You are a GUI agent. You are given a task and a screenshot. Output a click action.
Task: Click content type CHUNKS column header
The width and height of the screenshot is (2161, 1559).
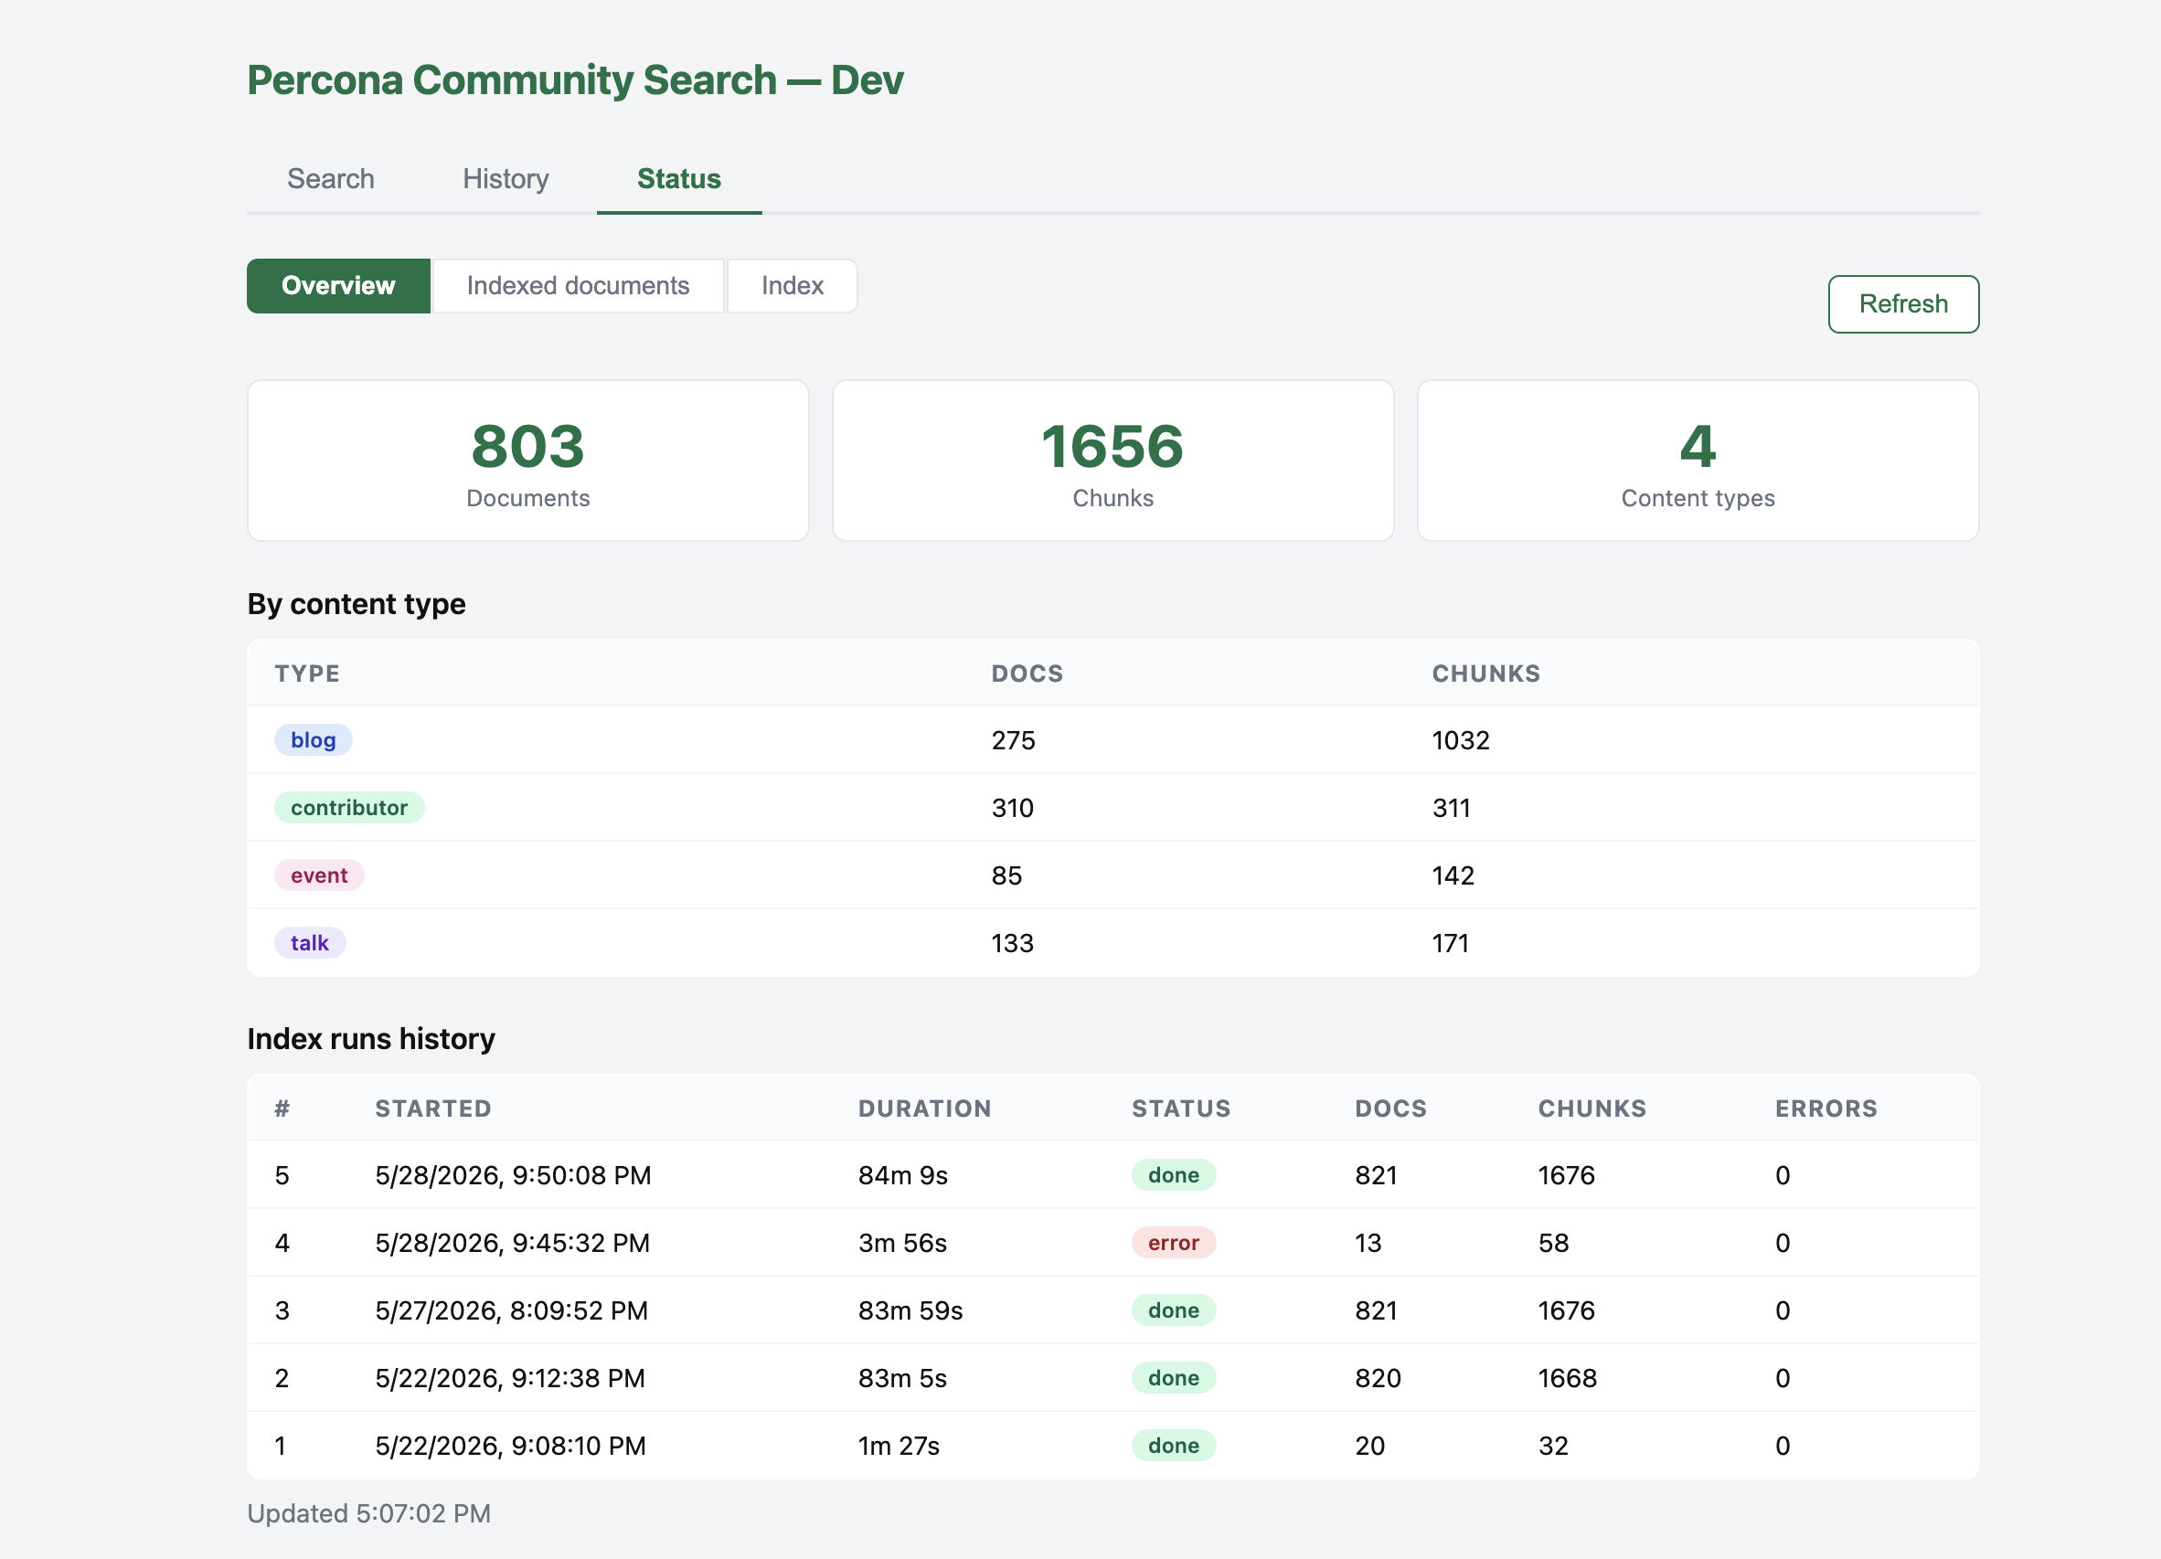(x=1485, y=673)
